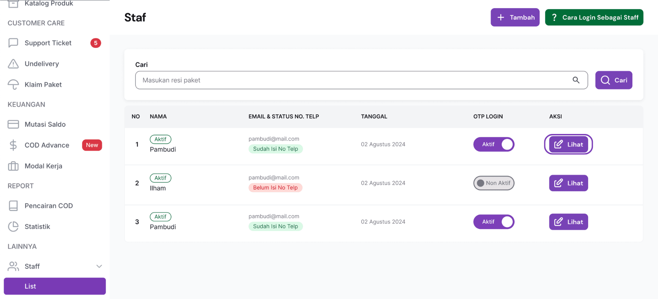Click magnifier icon inside search field
The height and width of the screenshot is (299, 658).
click(x=576, y=80)
